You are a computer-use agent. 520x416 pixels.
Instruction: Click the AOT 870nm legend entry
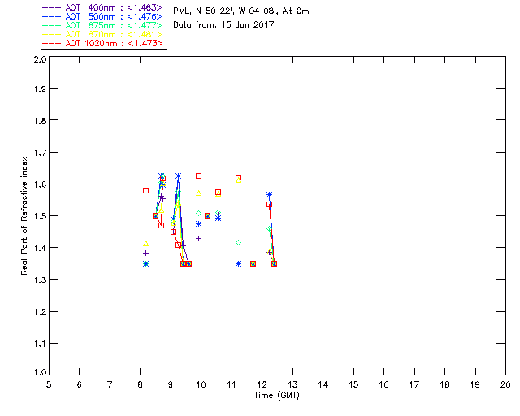tap(103, 34)
